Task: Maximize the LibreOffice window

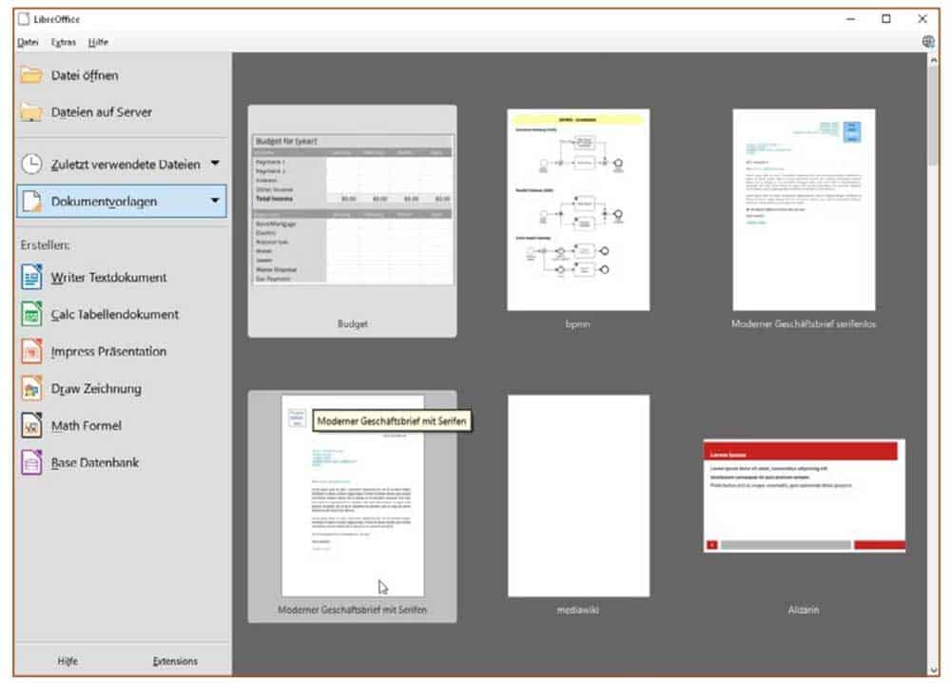Action: tap(885, 19)
